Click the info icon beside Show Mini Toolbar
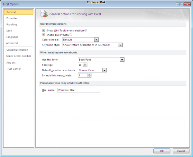The width and height of the screenshot is (193, 157). point(86,31)
